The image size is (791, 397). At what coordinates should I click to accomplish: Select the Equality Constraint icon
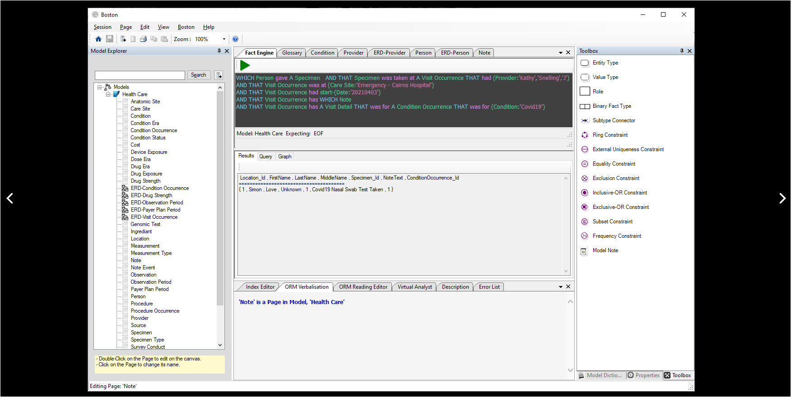[585, 164]
